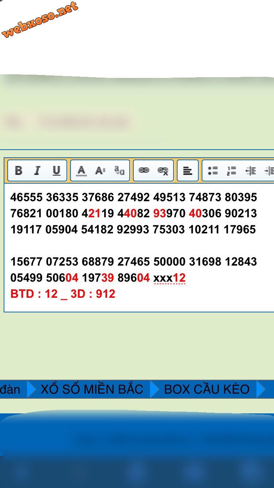The width and height of the screenshot is (274, 488).
Task: Insert a bulleted list
Action: 213,170
